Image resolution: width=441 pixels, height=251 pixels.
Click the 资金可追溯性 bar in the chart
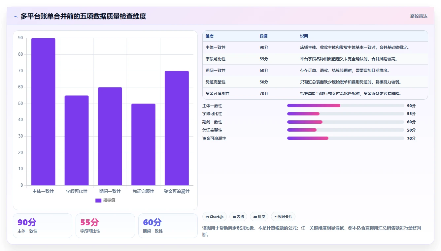coord(177,128)
